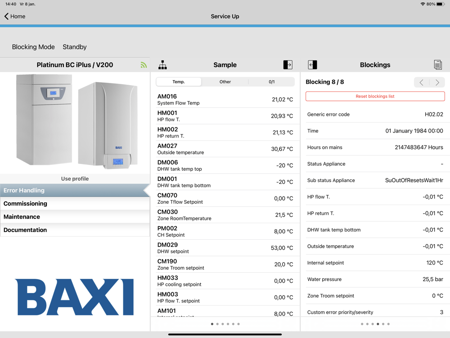Select HM002 HP return T. row
The image size is (450, 338).
225,132
